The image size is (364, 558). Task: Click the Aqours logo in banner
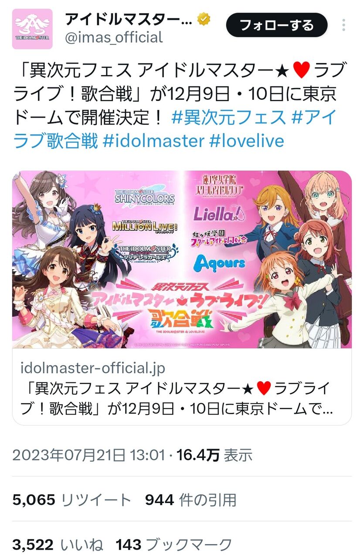(x=220, y=262)
